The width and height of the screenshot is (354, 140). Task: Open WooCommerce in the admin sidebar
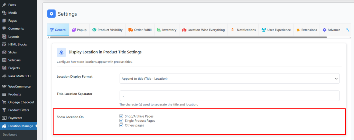coord(19,87)
